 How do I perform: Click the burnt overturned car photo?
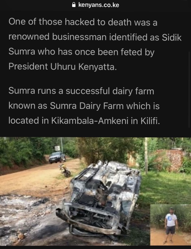[x=95, y=191]
